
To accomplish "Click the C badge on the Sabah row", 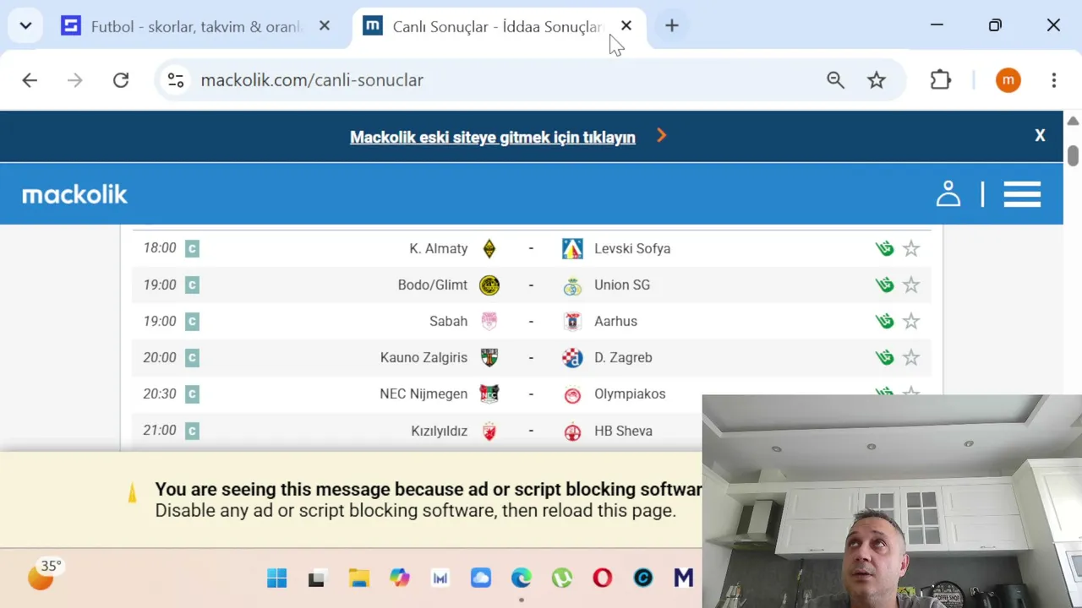I will coord(192,321).
